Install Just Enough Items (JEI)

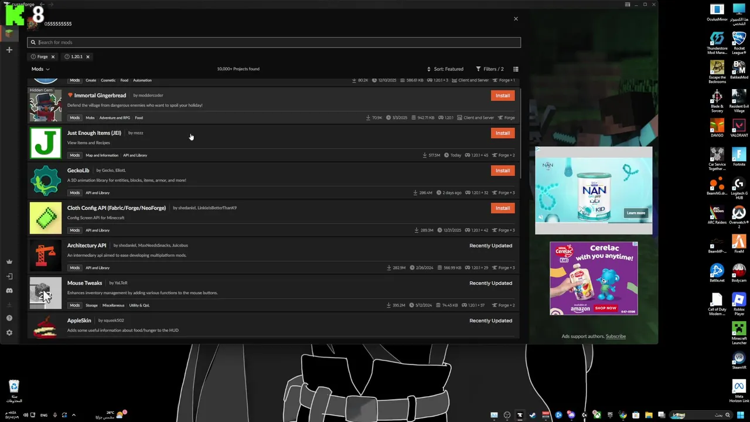502,133
